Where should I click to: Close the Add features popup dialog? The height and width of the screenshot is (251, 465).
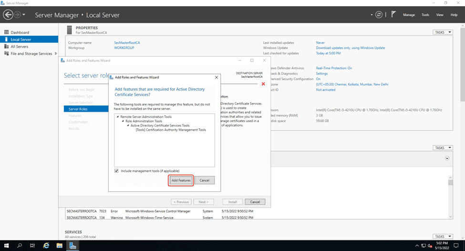(217, 77)
